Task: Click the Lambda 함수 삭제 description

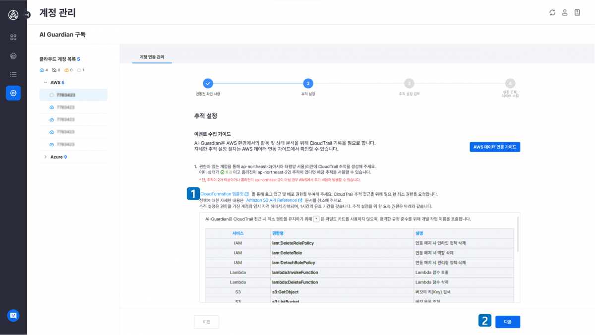Action: coord(431,282)
